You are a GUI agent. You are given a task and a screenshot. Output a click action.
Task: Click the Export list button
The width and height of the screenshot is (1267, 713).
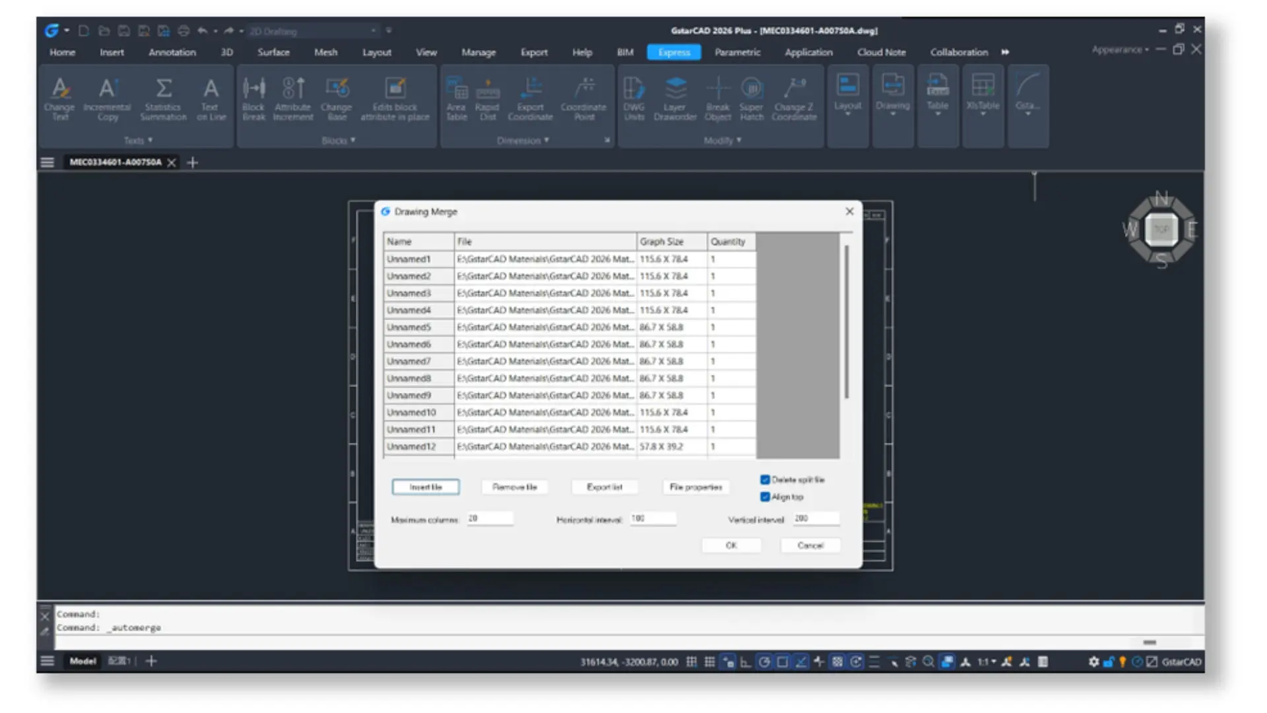604,487
